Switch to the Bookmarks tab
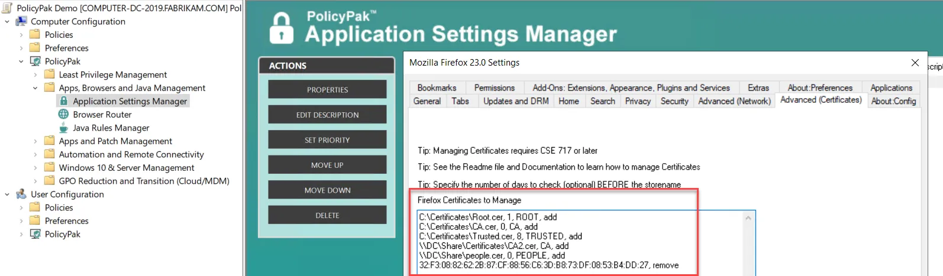The image size is (943, 276). [x=437, y=87]
